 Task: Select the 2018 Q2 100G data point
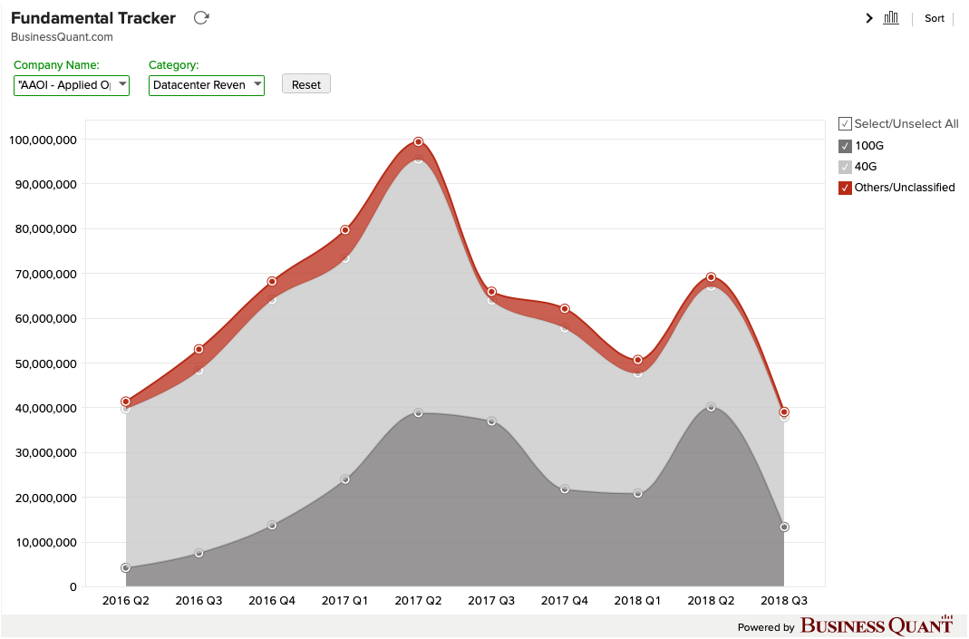[x=711, y=407]
